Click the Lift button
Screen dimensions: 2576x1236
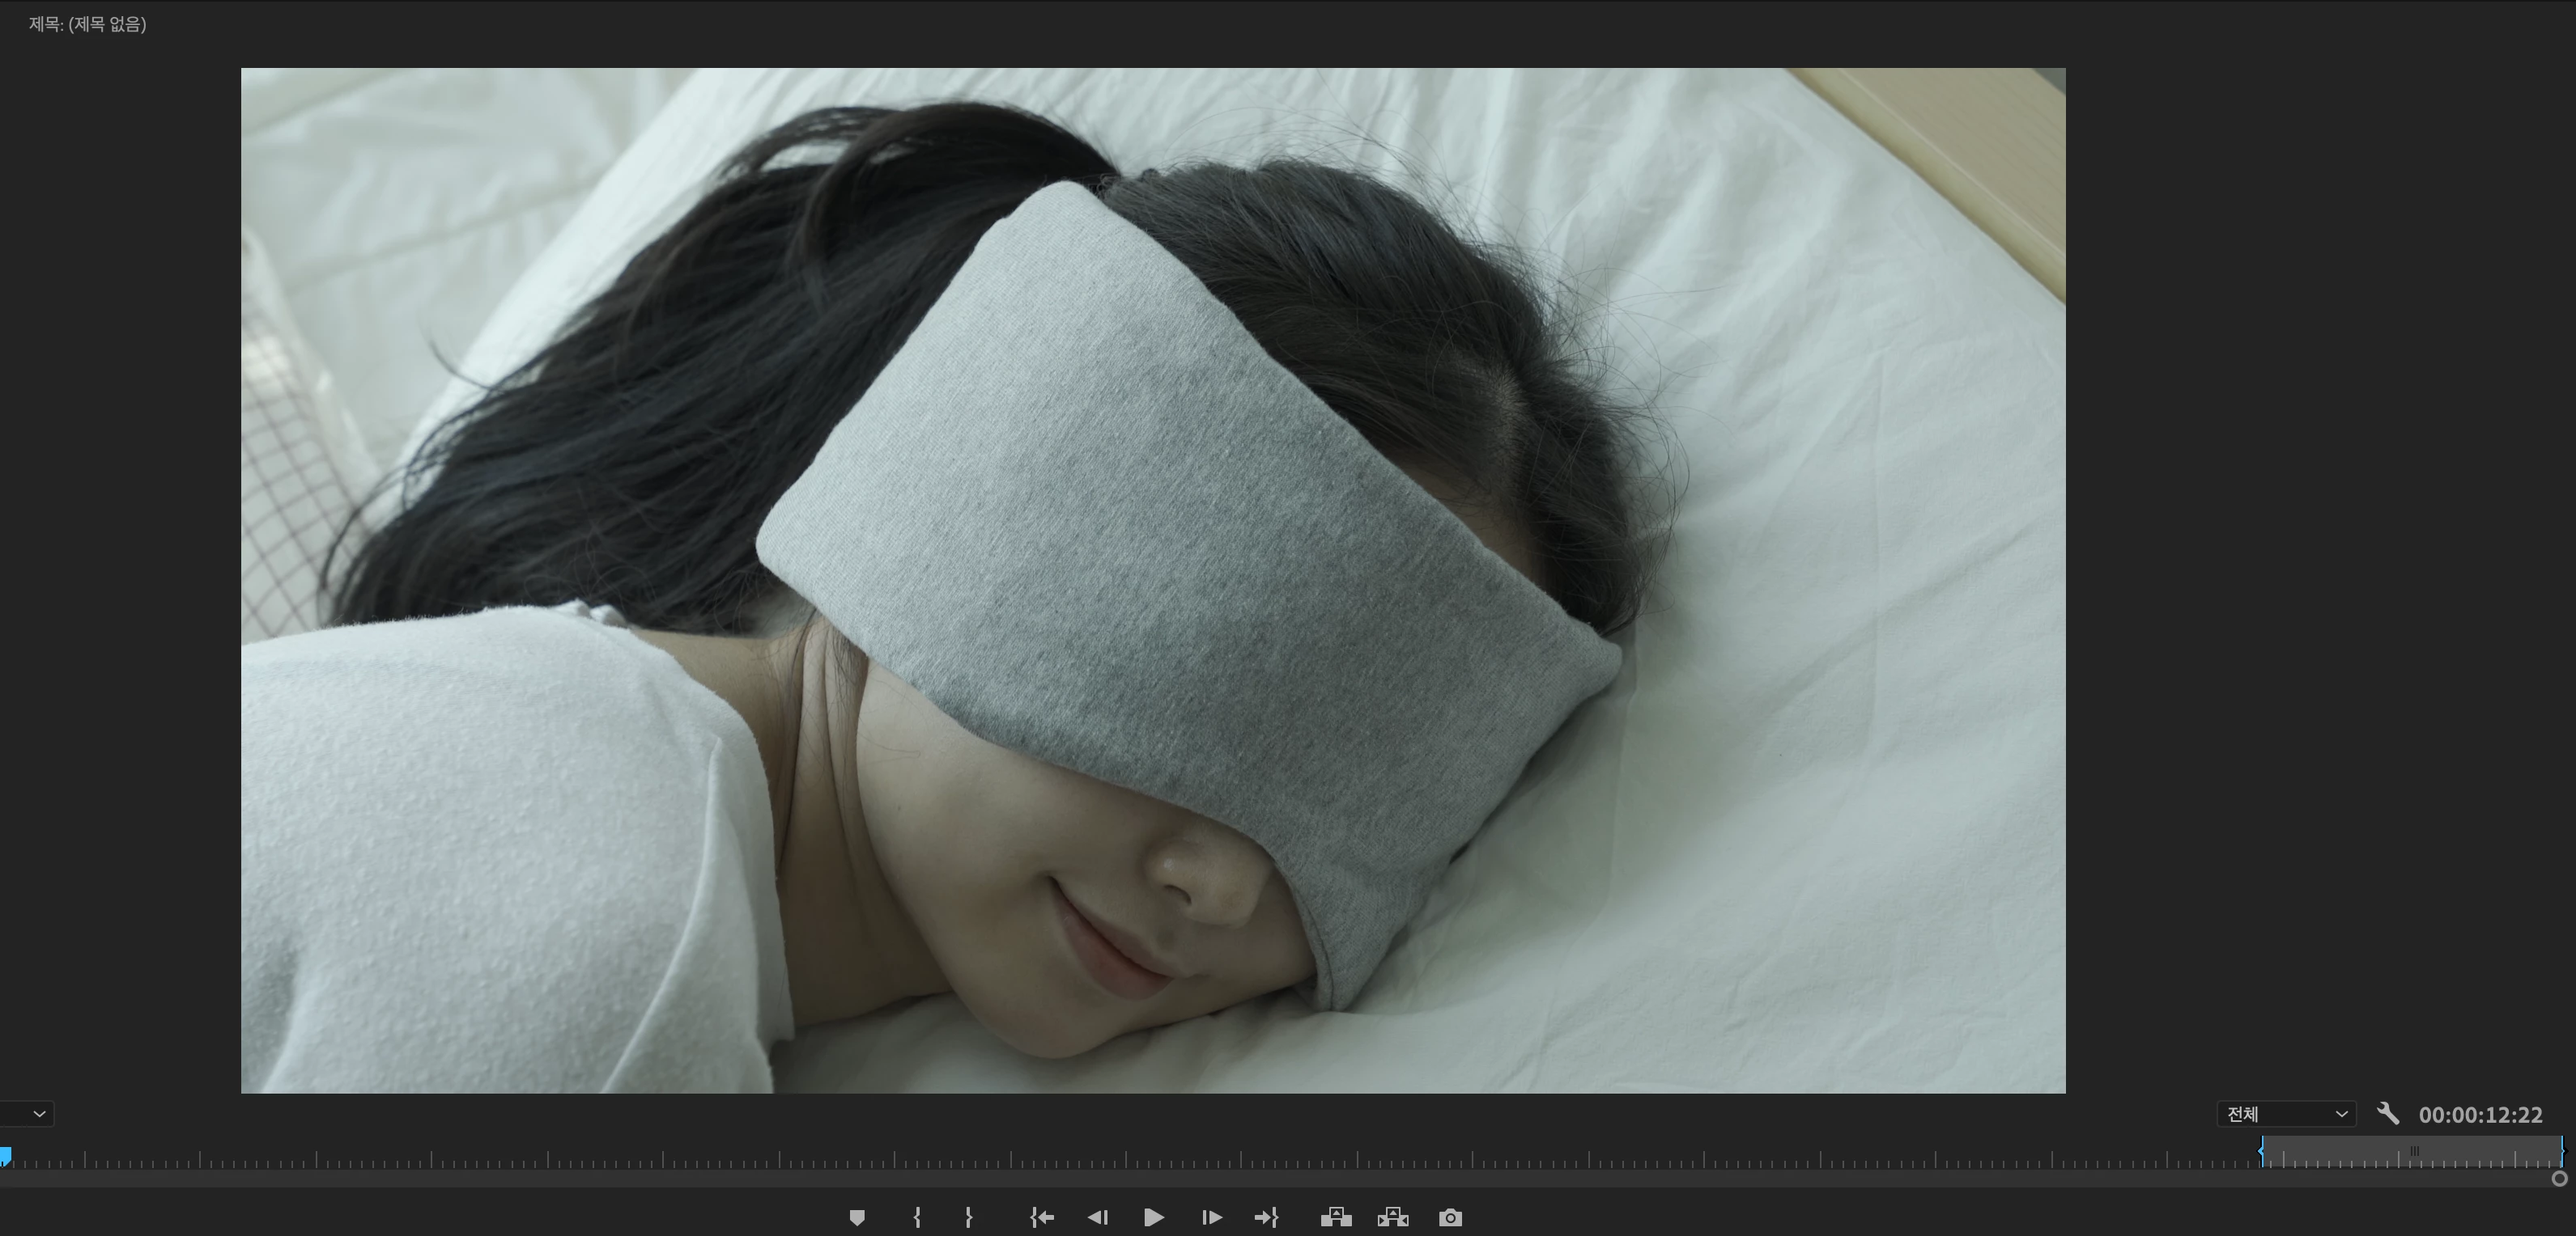(1336, 1217)
